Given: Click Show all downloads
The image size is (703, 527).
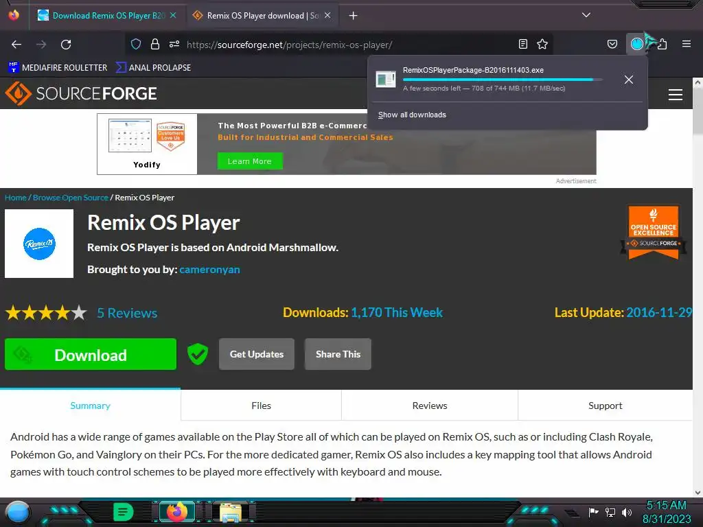Looking at the screenshot, I should point(412,115).
